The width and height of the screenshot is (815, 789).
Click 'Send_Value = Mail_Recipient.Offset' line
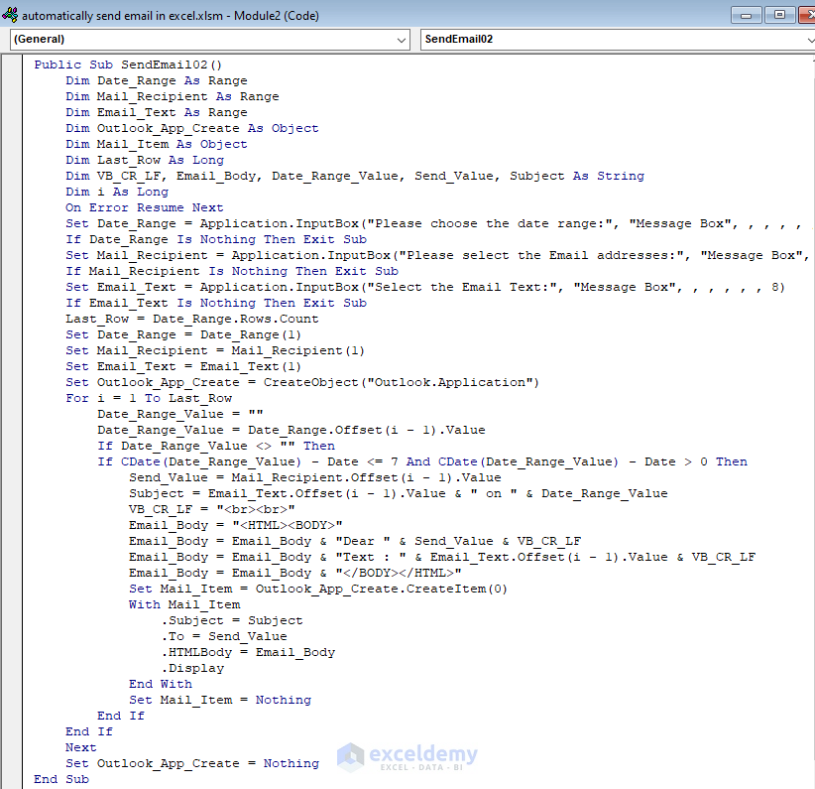click(315, 477)
